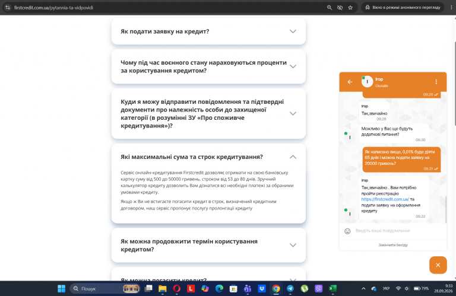The height and width of the screenshot is (296, 456).
Task: Click the answer paragraph beginning "Сервіс онлайн-кредитування Firstcredit"
Action: click(207, 183)
